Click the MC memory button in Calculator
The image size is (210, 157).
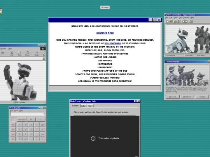coord(13,125)
